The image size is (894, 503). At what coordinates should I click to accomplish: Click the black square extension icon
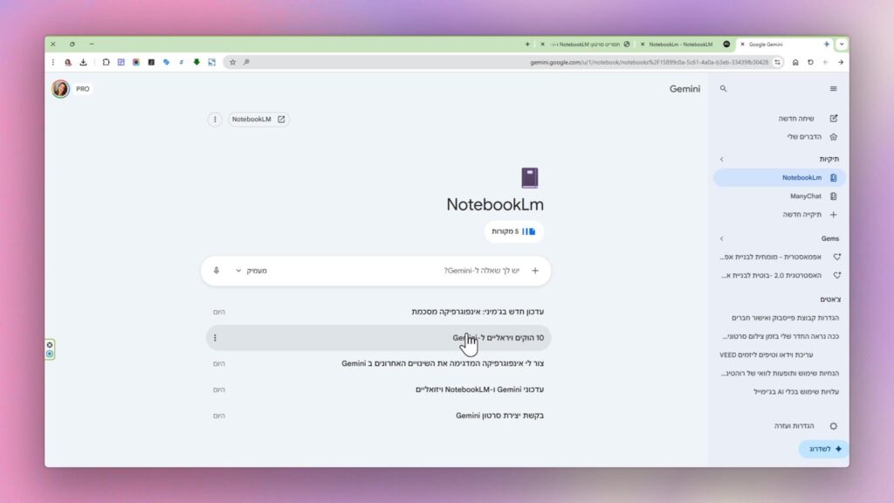(x=151, y=62)
